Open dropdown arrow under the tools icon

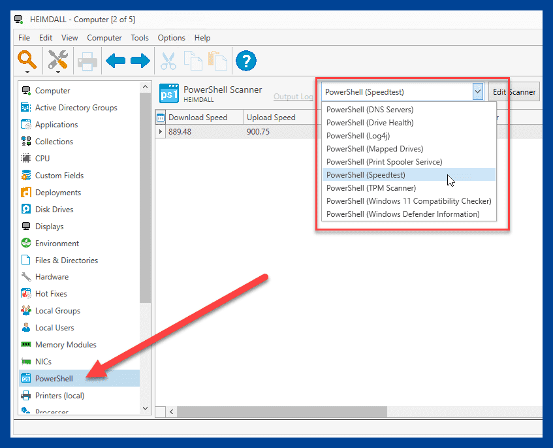coord(58,72)
